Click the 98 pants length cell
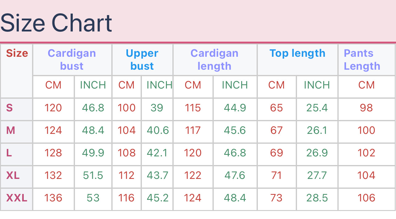This screenshot has width=396, height=219. 366,108
